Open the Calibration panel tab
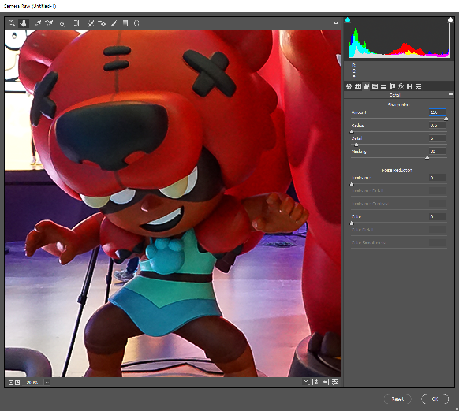 pos(410,86)
